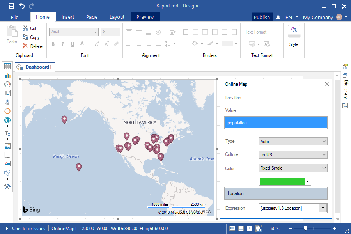This screenshot has height=234, width=351.
Task: Click the Publish button
Action: pyautogui.click(x=262, y=17)
